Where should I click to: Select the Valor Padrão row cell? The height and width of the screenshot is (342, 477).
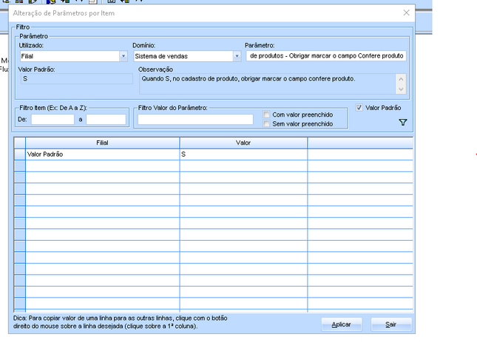(x=102, y=155)
